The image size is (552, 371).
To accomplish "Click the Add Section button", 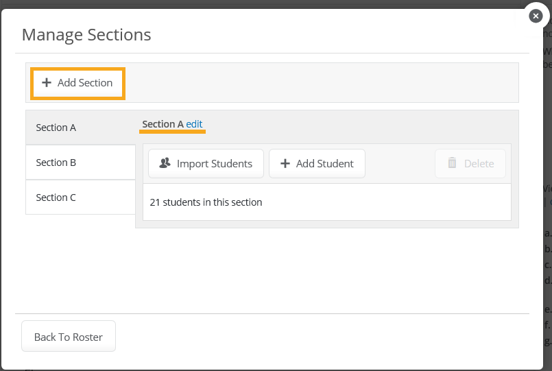I will click(77, 84).
